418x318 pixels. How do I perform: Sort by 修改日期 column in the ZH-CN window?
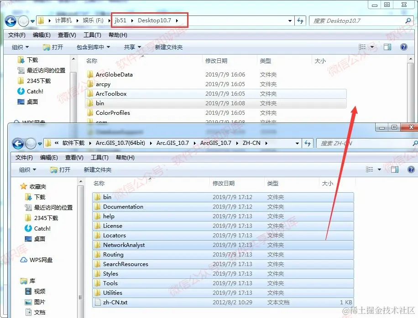[224, 183]
